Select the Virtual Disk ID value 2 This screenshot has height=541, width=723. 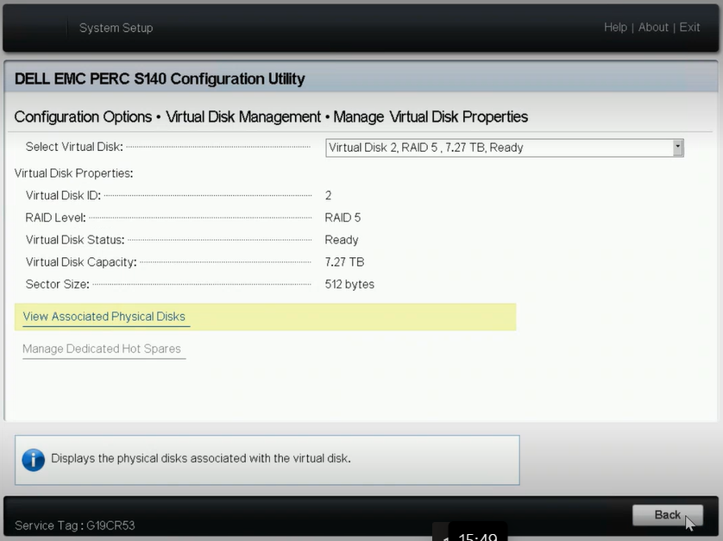328,196
